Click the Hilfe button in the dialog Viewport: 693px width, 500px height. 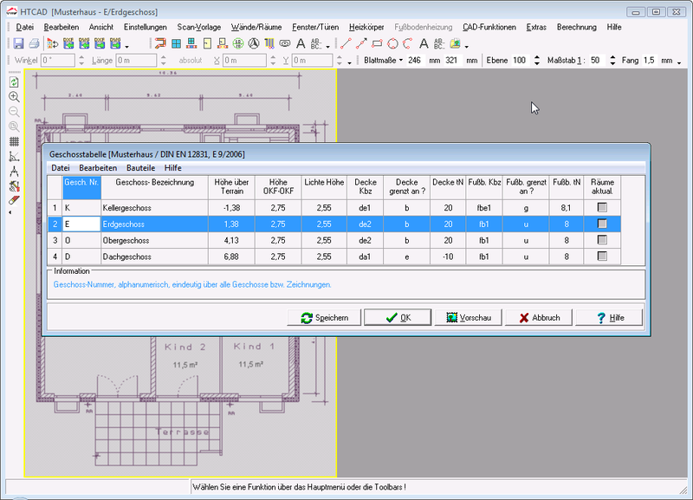tap(609, 317)
